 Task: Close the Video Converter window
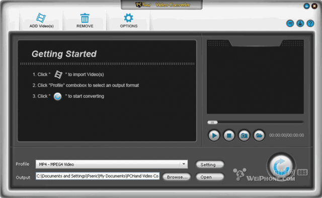click(x=314, y=6)
